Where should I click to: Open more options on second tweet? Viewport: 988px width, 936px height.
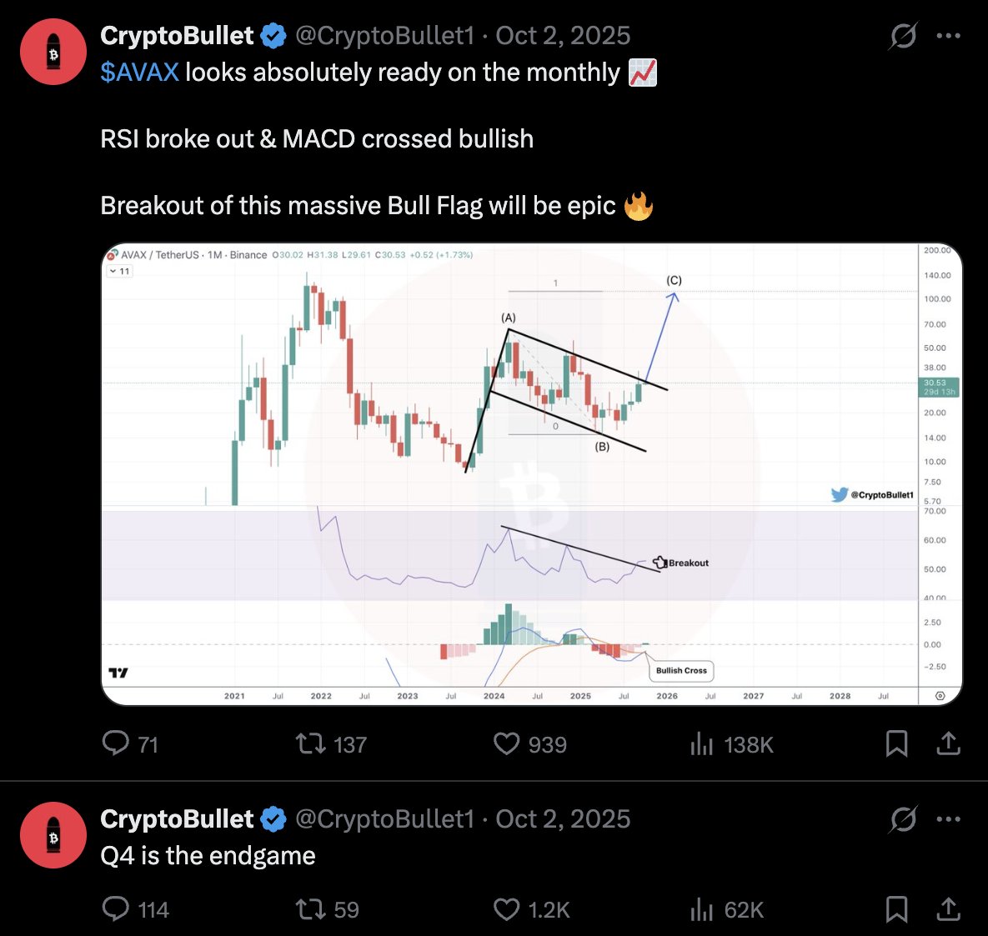tap(949, 819)
